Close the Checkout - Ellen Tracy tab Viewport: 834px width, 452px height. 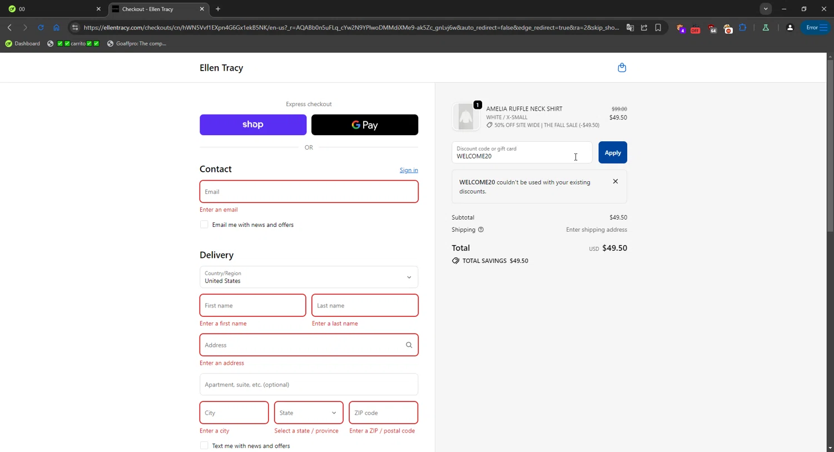pos(202,9)
